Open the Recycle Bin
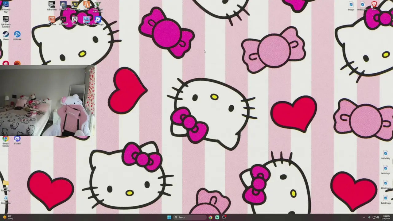 tap(6, 200)
